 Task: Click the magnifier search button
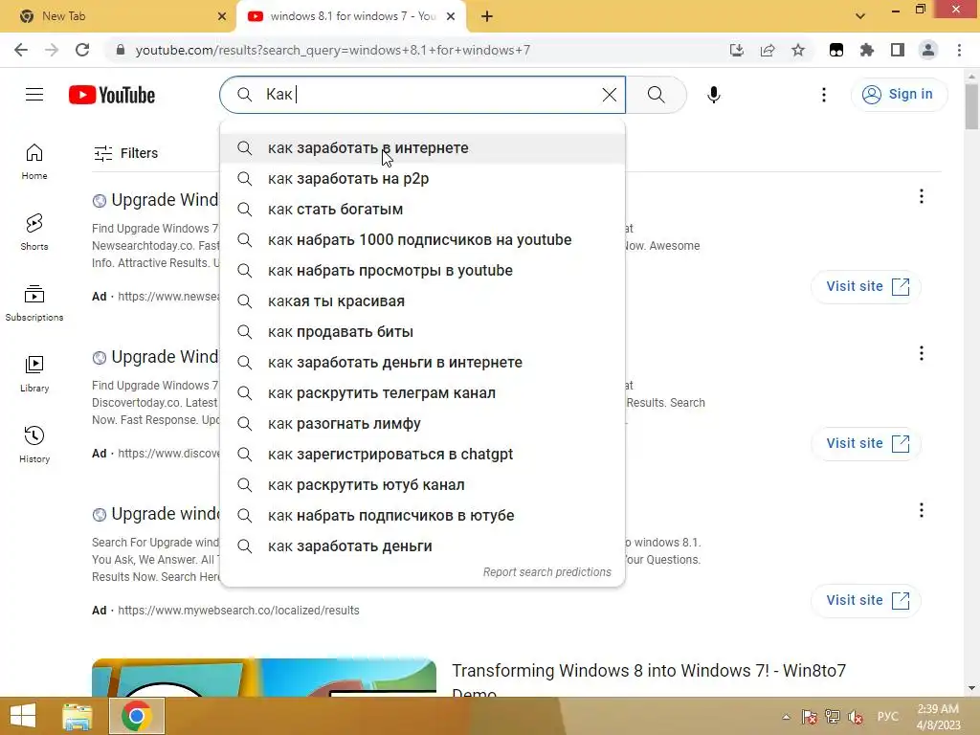coord(656,95)
